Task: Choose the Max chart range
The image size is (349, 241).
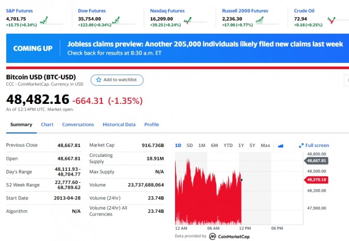Action: (x=265, y=145)
